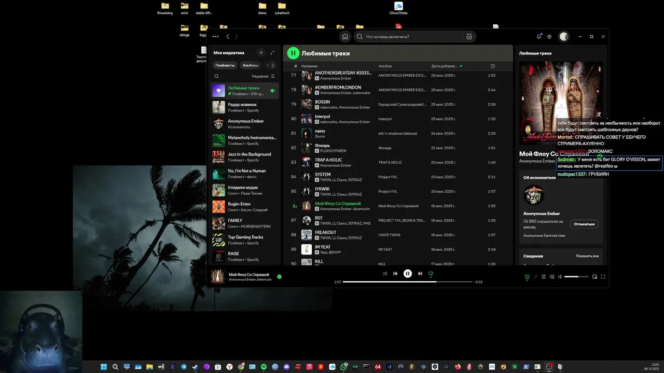Open Радар новинок playlist
Screen dimensions: 664x373
(x=245, y=107)
